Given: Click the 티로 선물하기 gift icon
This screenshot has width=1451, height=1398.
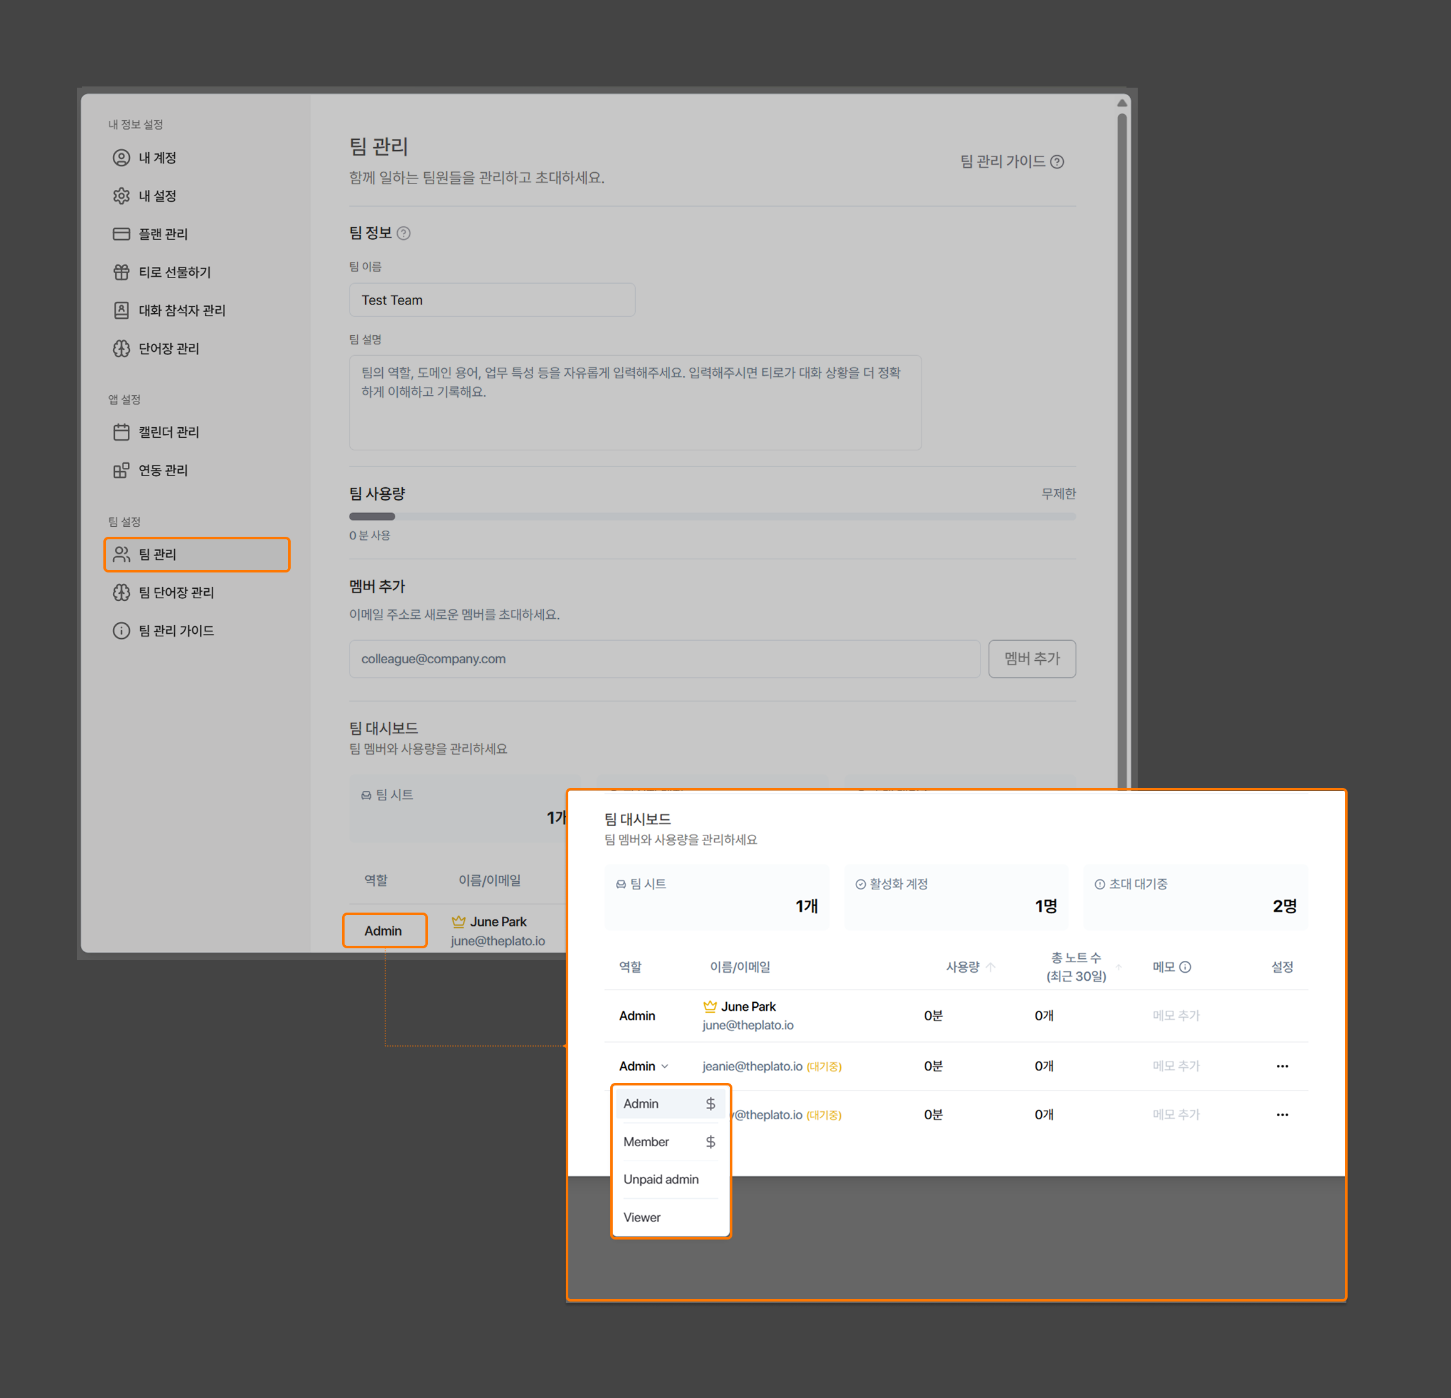Looking at the screenshot, I should (122, 272).
